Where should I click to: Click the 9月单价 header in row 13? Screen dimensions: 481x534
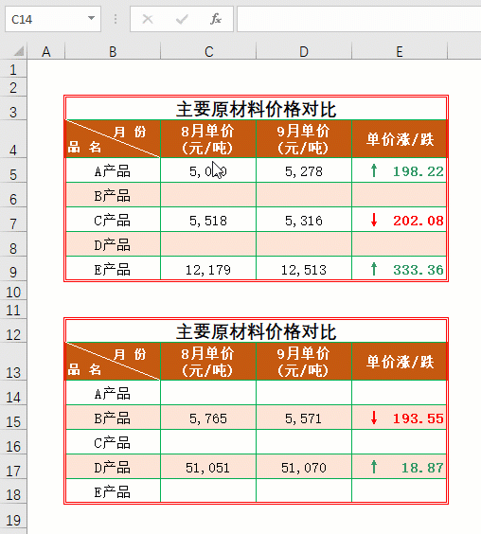(304, 362)
